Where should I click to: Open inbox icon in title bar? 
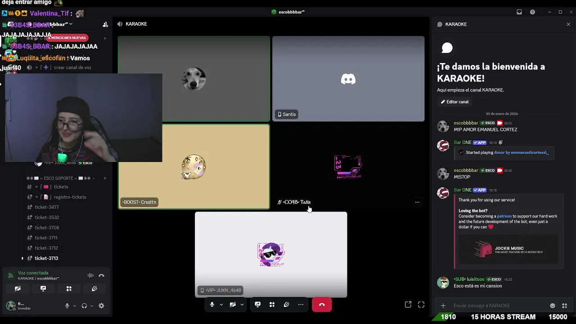(x=519, y=12)
